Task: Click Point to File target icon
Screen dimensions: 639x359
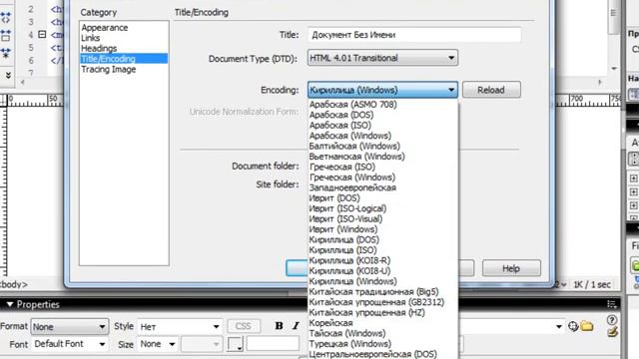Action: (x=573, y=326)
